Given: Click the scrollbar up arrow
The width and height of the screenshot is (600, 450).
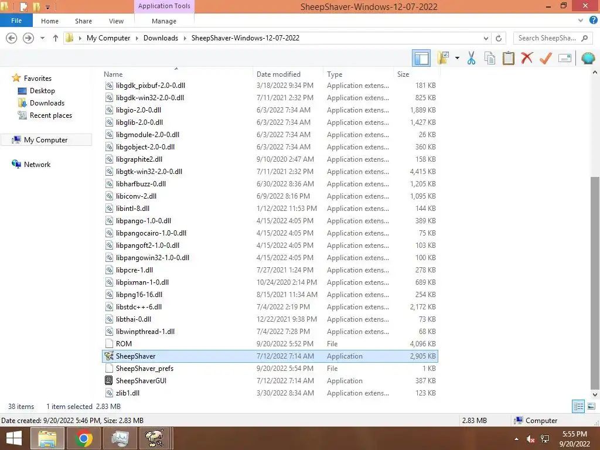Looking at the screenshot, I should point(595,72).
